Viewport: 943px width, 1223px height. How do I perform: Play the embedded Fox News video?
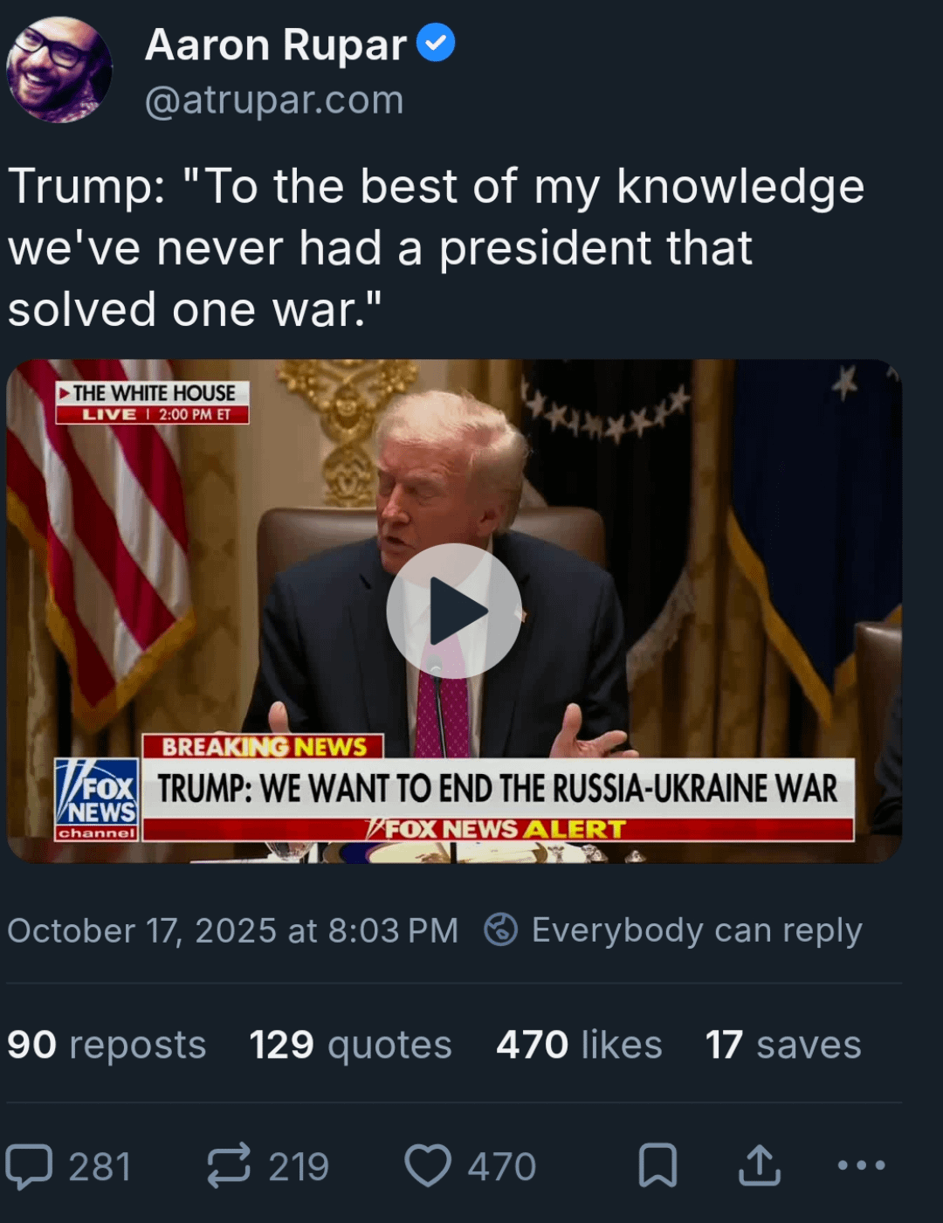(454, 611)
